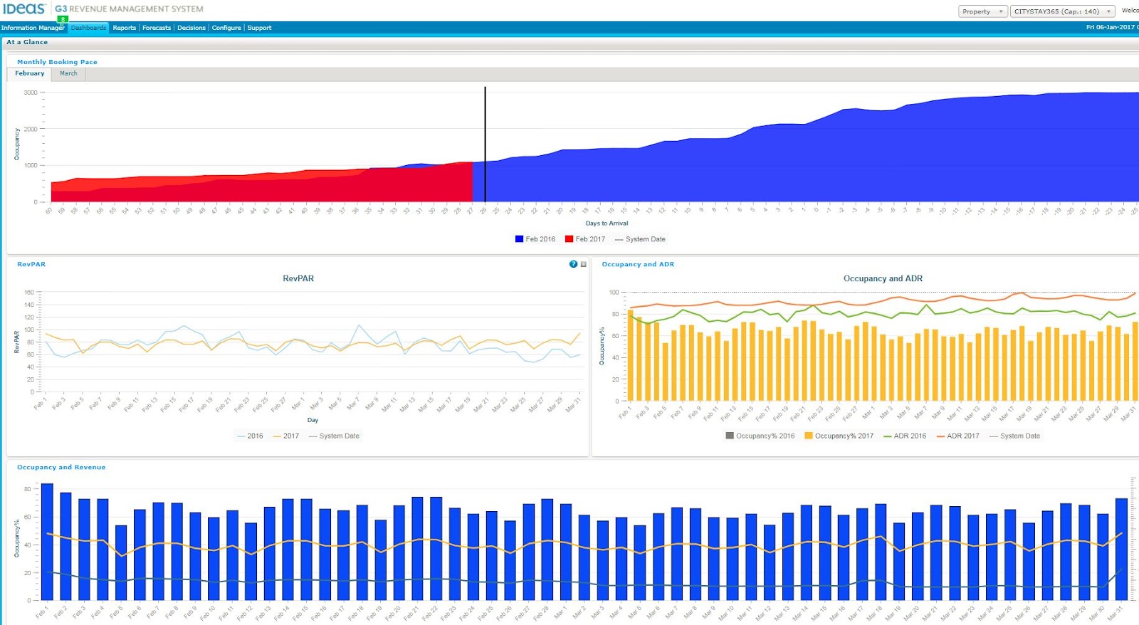Open the Reports menu
Screen dimensions: 1139x625
click(124, 28)
